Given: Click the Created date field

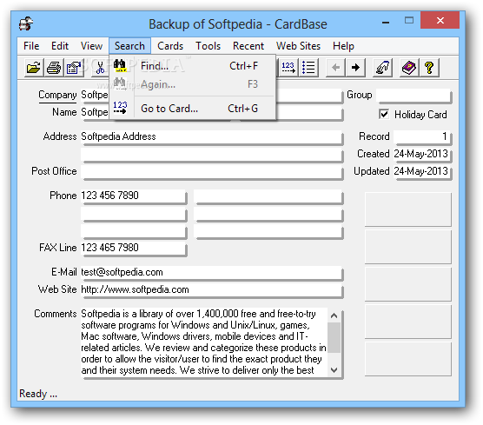Looking at the screenshot, I should 421,154.
